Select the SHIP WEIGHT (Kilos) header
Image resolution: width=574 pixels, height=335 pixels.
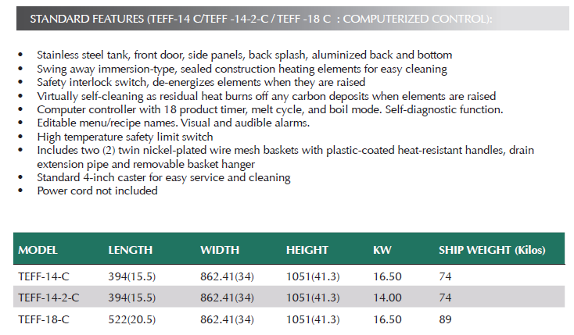point(492,250)
